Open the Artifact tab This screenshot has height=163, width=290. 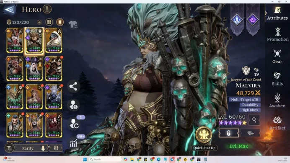click(x=277, y=123)
